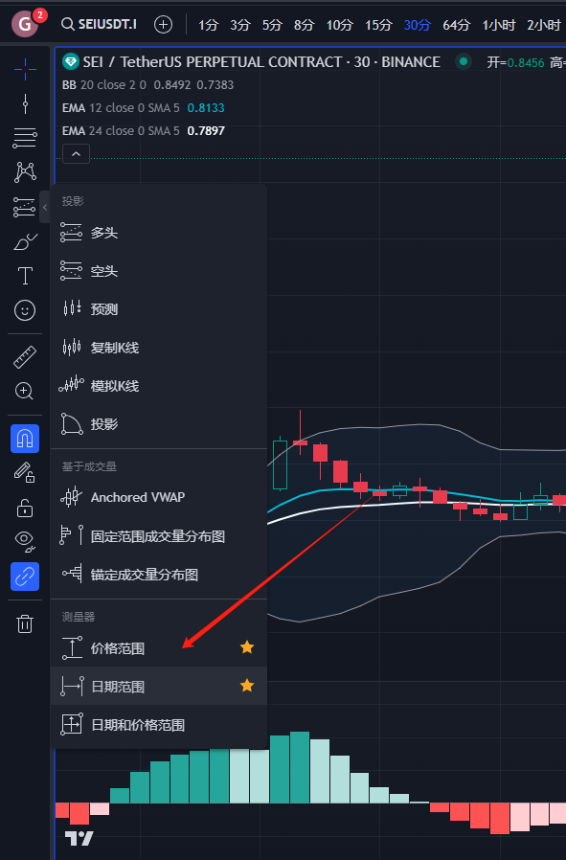566x860 pixels.
Task: Select the ruler measure tool
Action: (x=25, y=357)
